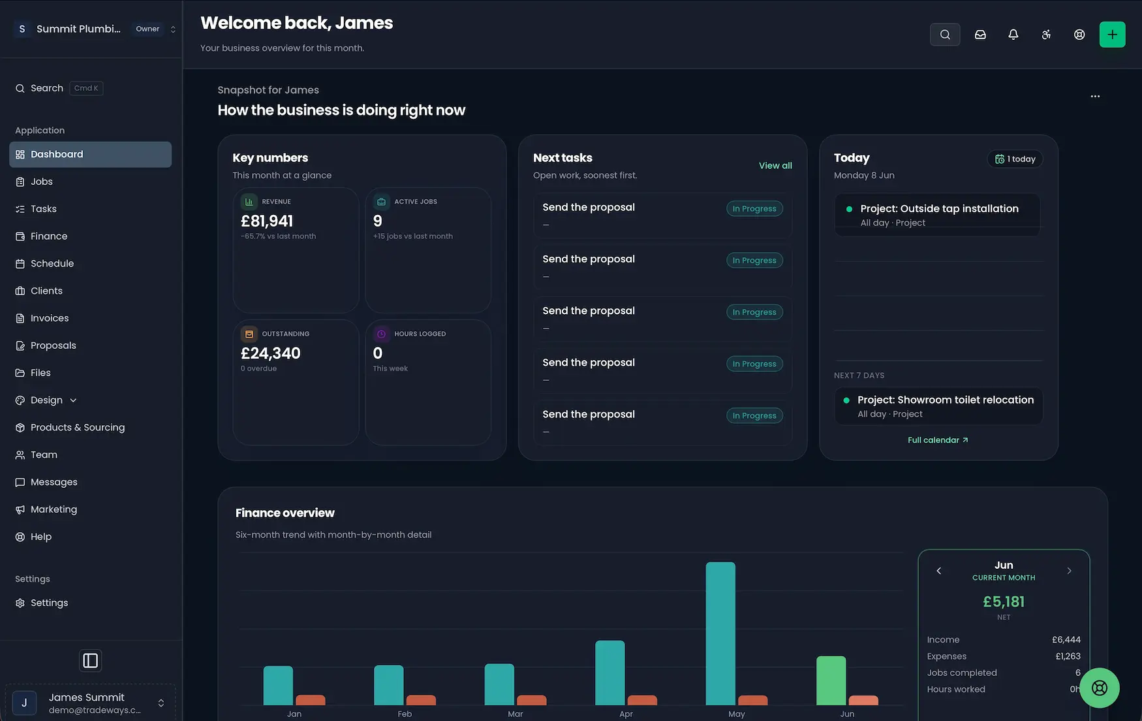1142x721 pixels.
Task: Open the inbox tray icon
Action: pos(980,35)
